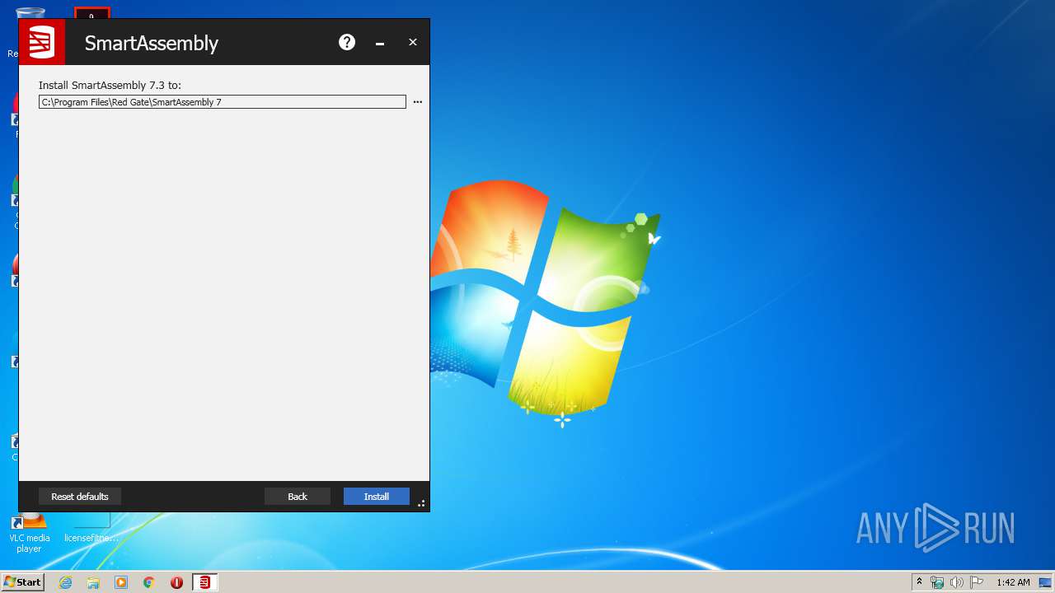Minimize the SmartAssembly installer window
This screenshot has width=1055, height=593.
(x=380, y=43)
